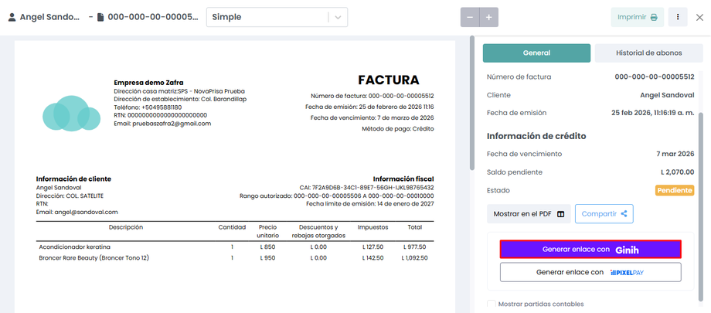Click the invoice preview vertical scrollbar
The image size is (711, 313).
coord(472,103)
